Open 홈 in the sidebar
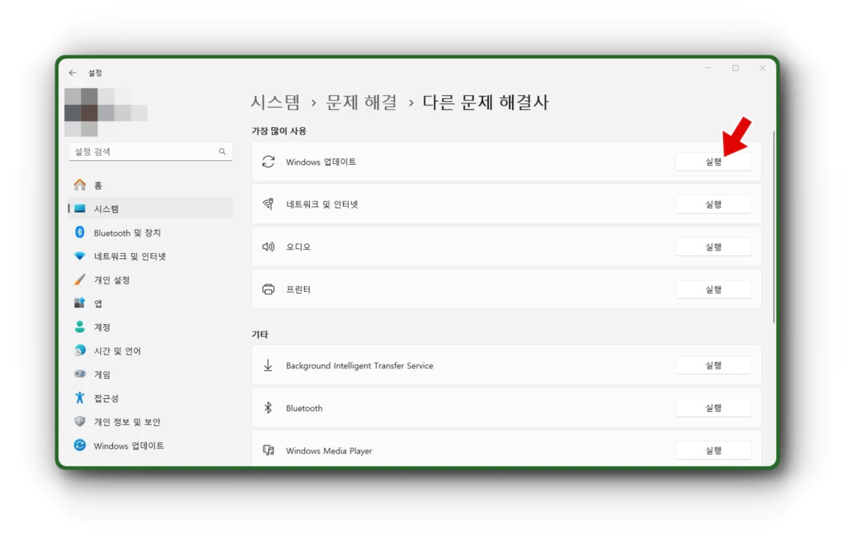Image resolution: width=849 pixels, height=539 pixels. click(x=151, y=185)
